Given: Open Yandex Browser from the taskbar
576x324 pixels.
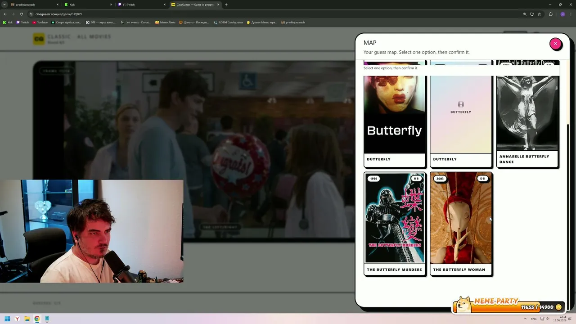Looking at the screenshot, I should click(17, 319).
